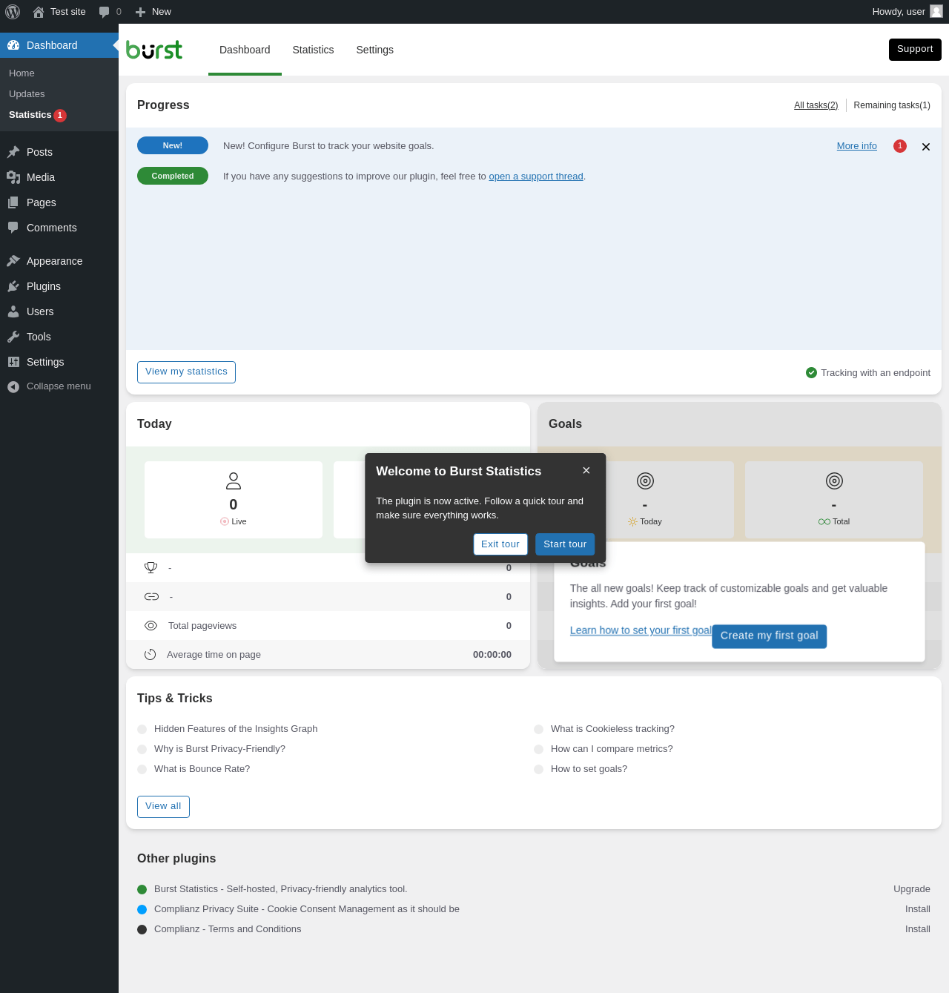Screen dimensions: 949x993
Task: Click the plus New content icon
Action: pos(140,12)
